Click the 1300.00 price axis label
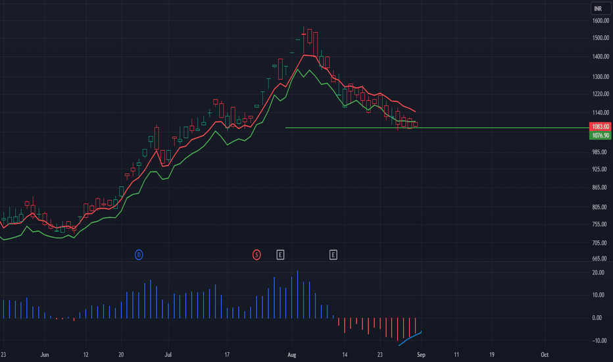This screenshot has height=362, width=613. [x=601, y=77]
